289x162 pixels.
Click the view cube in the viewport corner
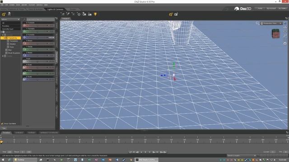276,34
